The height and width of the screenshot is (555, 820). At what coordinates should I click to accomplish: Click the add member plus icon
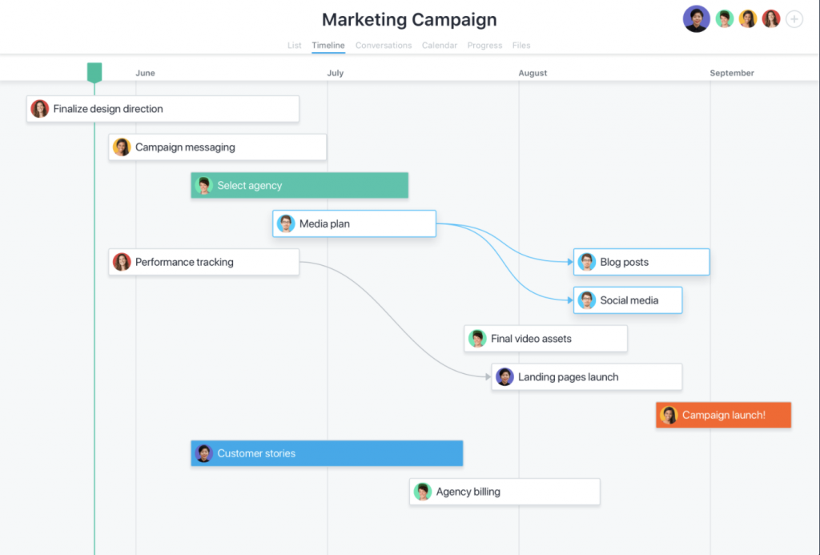(x=794, y=19)
